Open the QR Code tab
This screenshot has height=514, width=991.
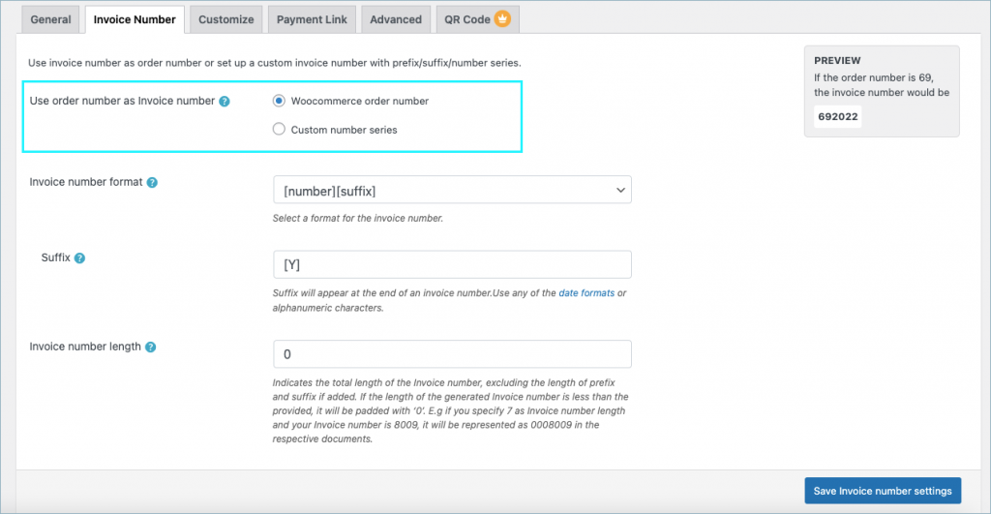477,19
